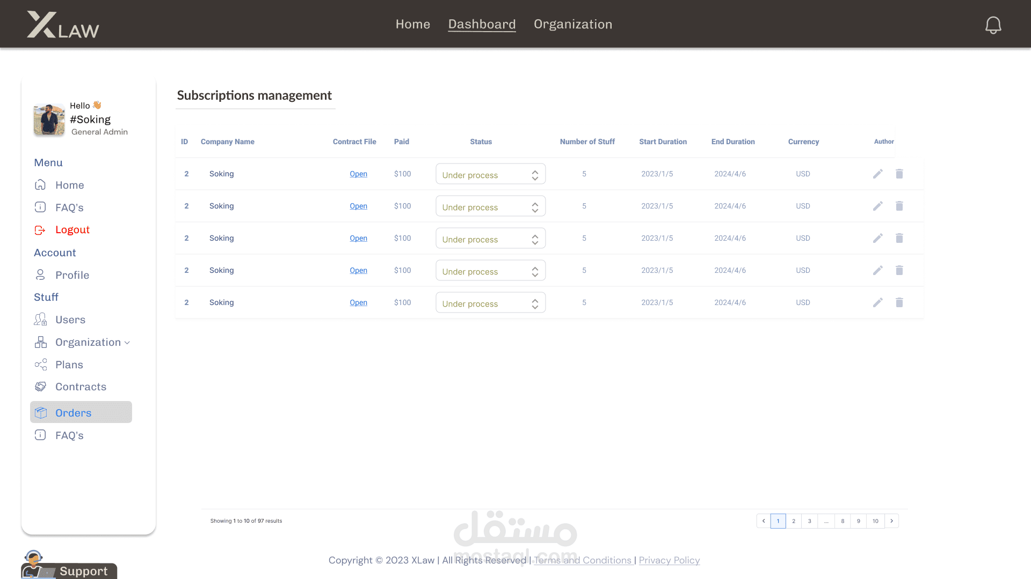Open the Privacy Policy footer link
This screenshot has width=1031, height=579.
coord(669,560)
